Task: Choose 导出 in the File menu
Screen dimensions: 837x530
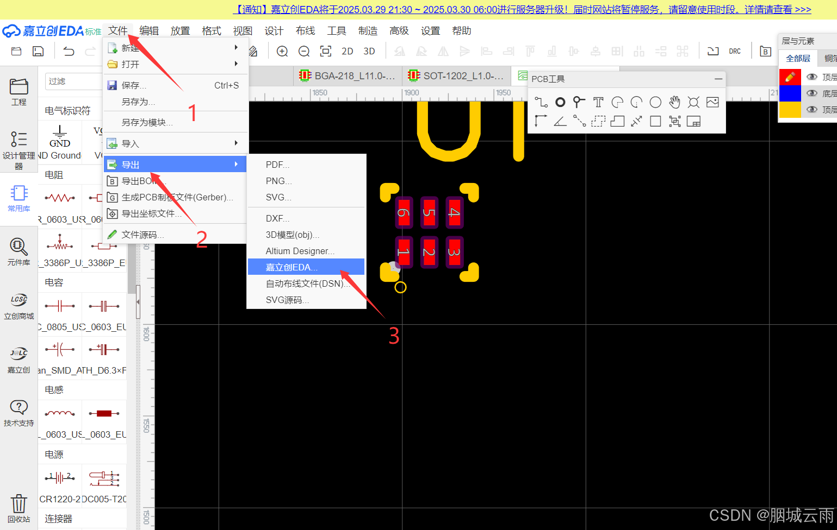Action: coord(175,165)
